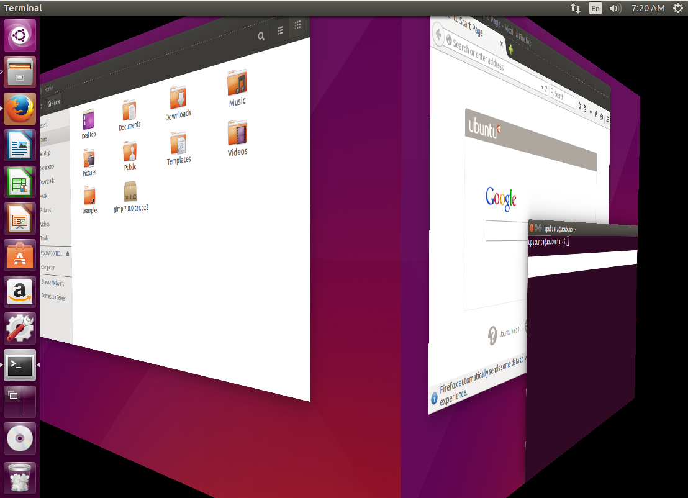The width and height of the screenshot is (688, 498).
Task: Select the Terminal launcher icon
Action: pyautogui.click(x=20, y=365)
